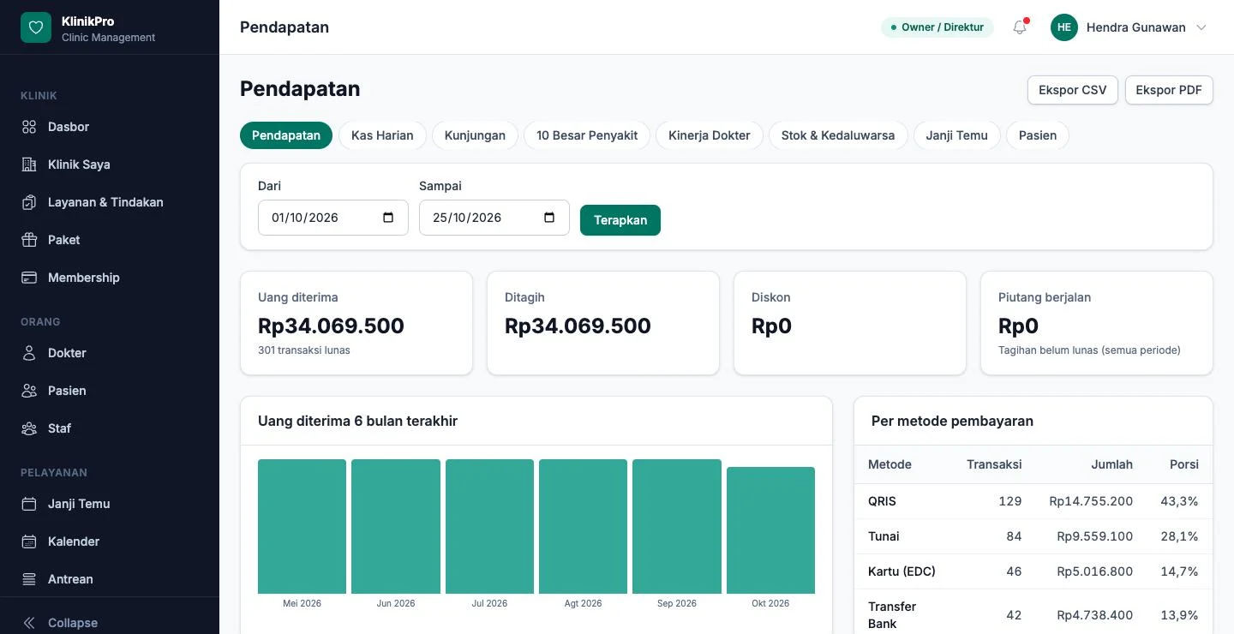This screenshot has height=634, width=1234.
Task: Click the Jumlah column header
Action: (1111, 464)
